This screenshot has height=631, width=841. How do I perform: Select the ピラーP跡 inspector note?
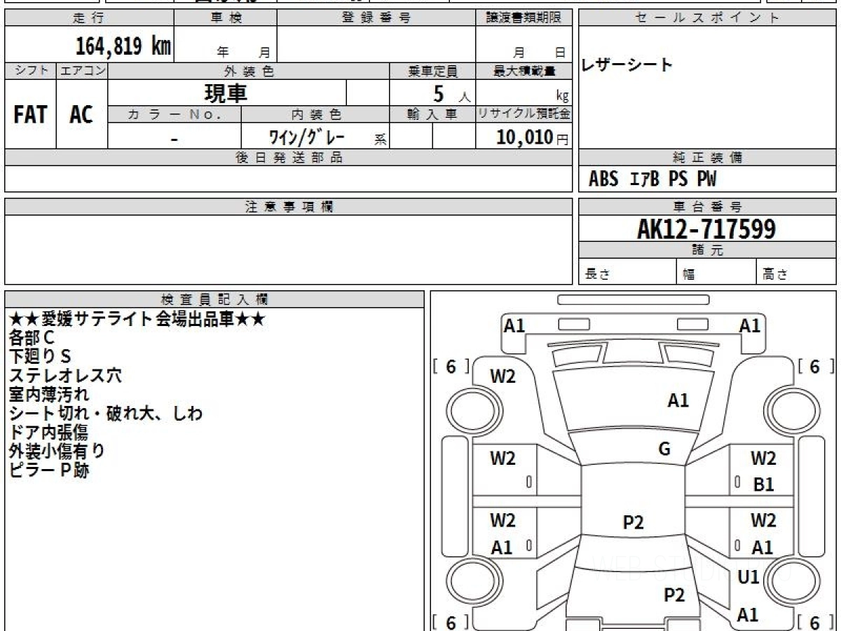[x=49, y=470]
